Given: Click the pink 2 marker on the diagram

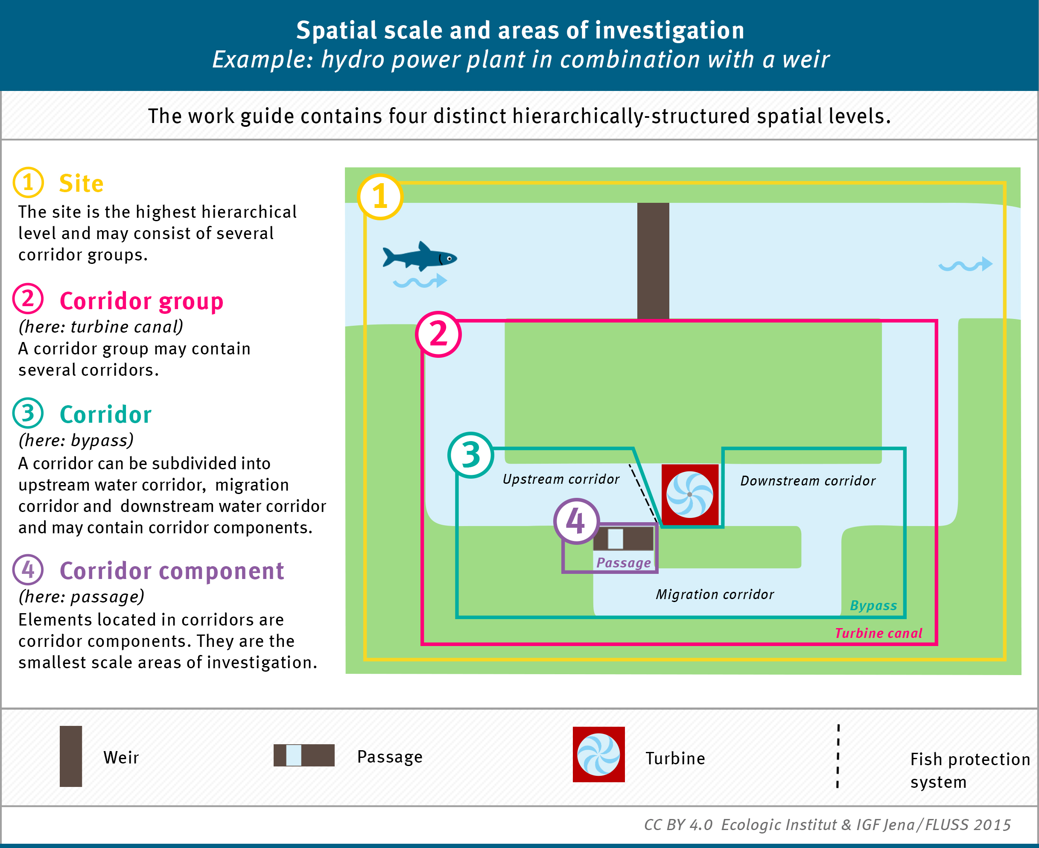Looking at the screenshot, I should [438, 335].
